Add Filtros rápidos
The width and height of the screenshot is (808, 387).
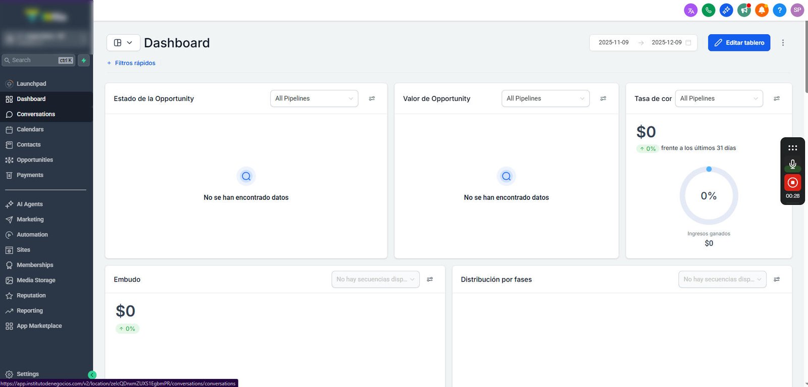click(131, 63)
